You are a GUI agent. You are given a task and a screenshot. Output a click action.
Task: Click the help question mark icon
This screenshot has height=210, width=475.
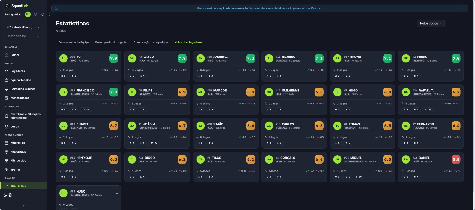click(43, 14)
